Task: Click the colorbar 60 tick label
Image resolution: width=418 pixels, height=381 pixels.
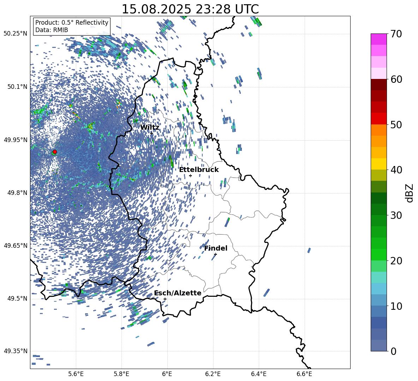Action: point(396,79)
